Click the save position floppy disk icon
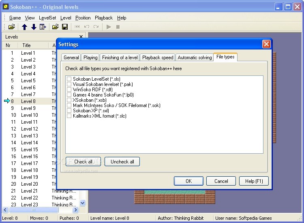 65,27
